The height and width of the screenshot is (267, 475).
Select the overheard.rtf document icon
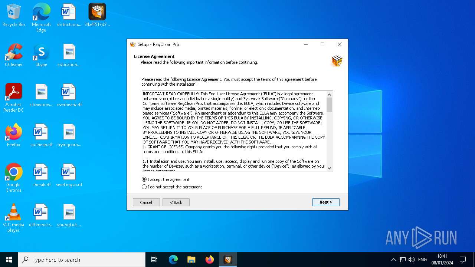(69, 95)
